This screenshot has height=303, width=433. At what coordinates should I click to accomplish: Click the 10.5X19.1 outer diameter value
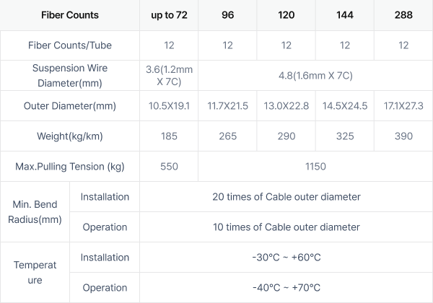click(x=169, y=106)
